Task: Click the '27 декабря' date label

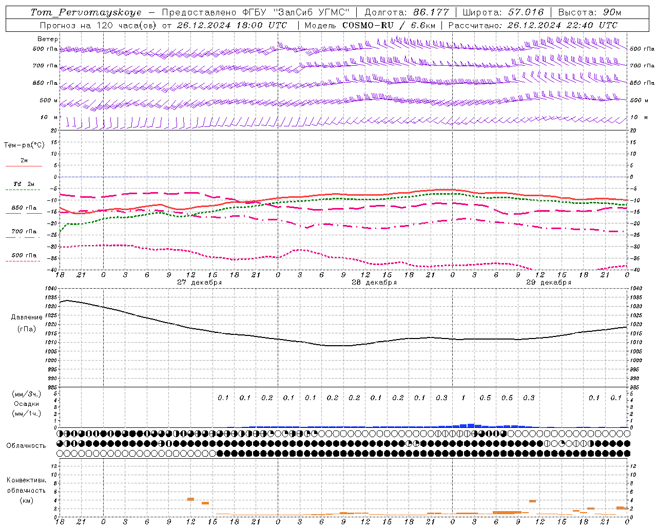Action: (x=200, y=283)
